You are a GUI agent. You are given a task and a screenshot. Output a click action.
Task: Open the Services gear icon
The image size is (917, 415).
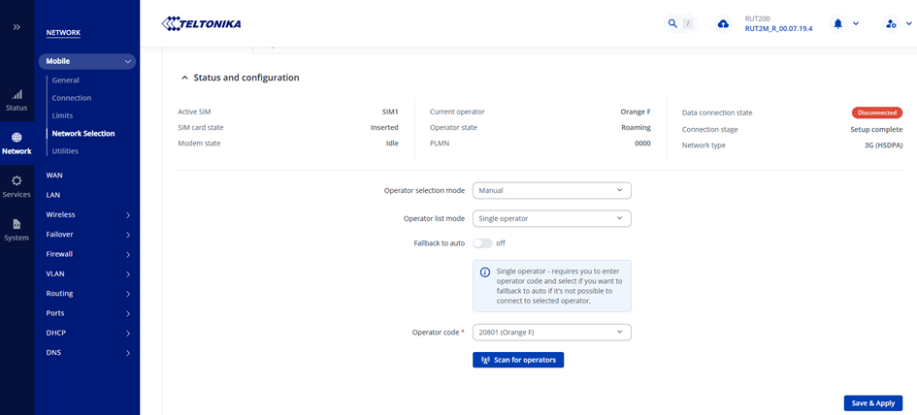coord(16,186)
